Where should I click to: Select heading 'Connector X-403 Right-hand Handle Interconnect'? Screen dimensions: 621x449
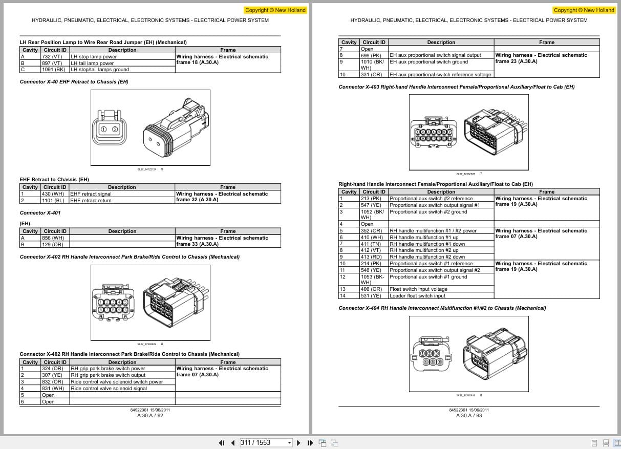tap(457, 87)
